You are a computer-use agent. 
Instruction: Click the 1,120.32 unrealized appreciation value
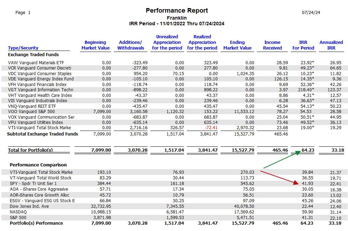click(175, 111)
